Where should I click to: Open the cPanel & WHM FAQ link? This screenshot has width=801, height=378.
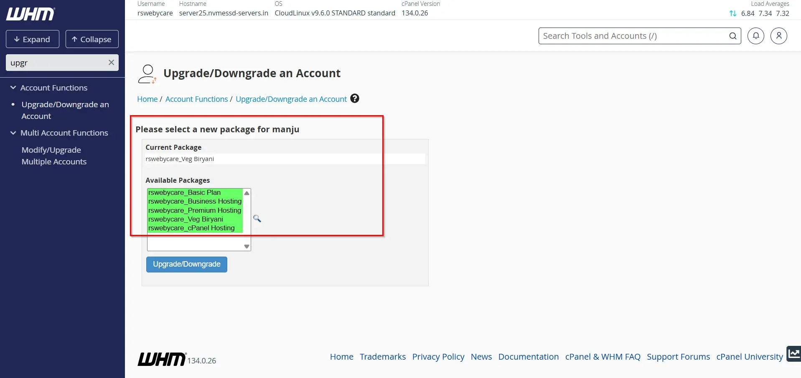(x=603, y=357)
